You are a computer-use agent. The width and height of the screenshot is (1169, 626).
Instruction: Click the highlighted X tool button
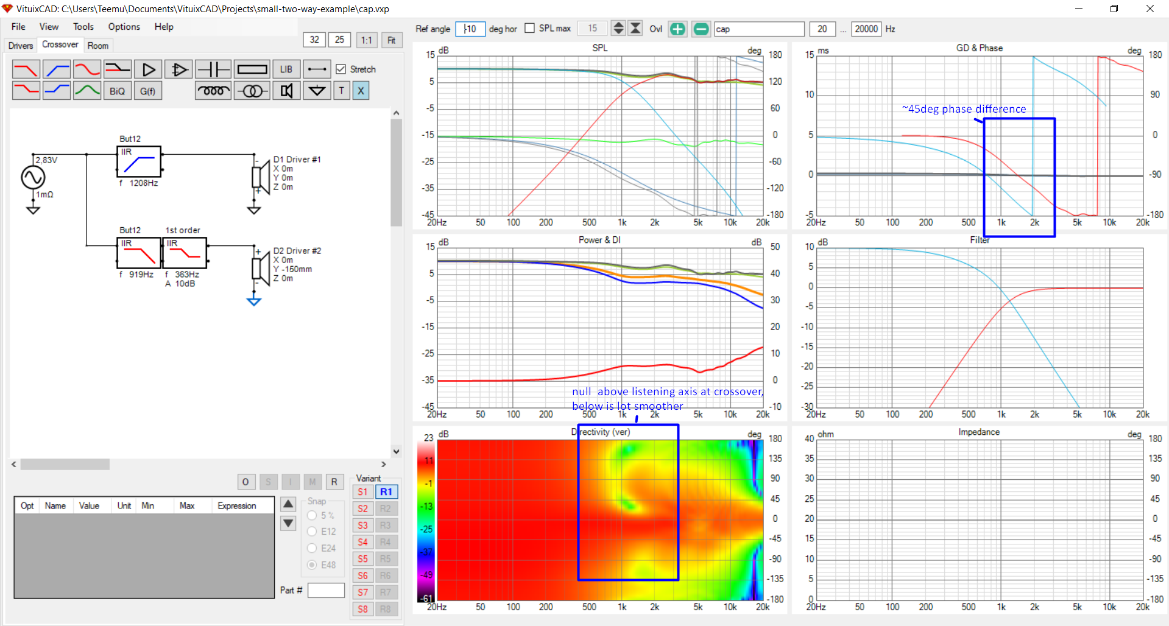click(361, 91)
